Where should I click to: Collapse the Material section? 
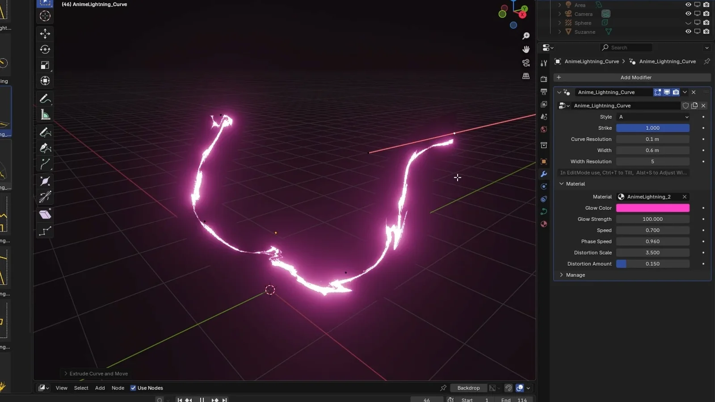click(x=562, y=184)
